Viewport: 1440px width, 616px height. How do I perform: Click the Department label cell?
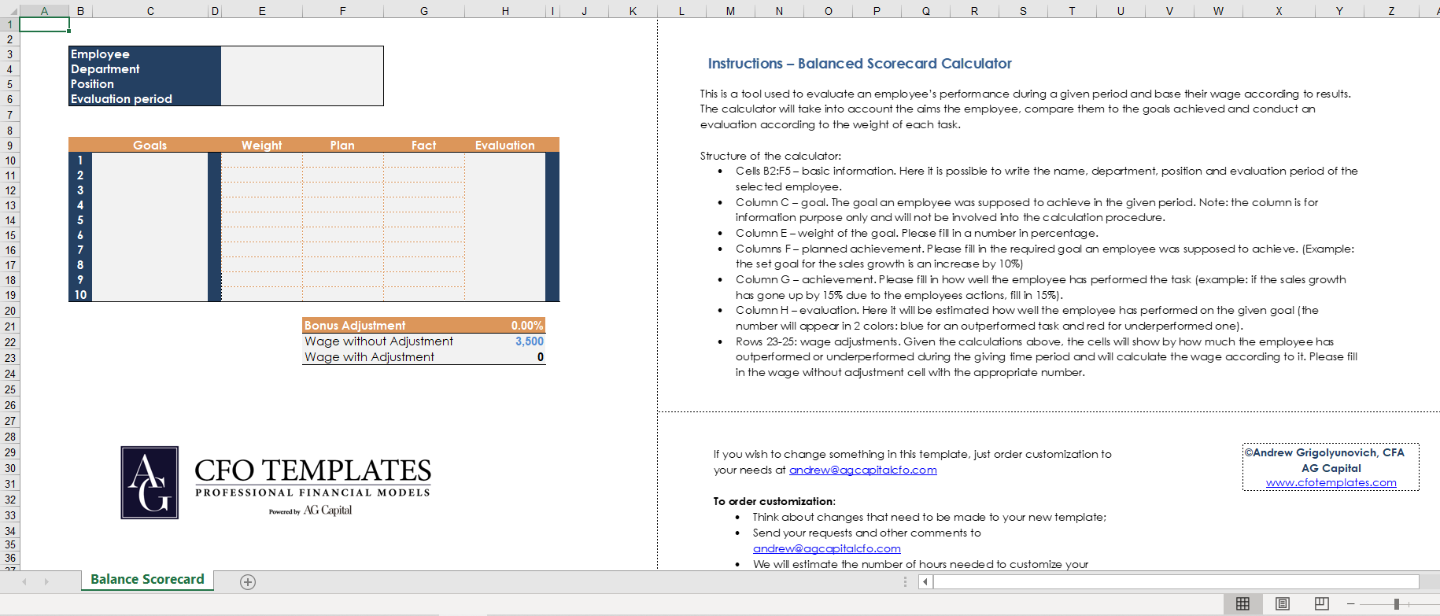pos(145,69)
